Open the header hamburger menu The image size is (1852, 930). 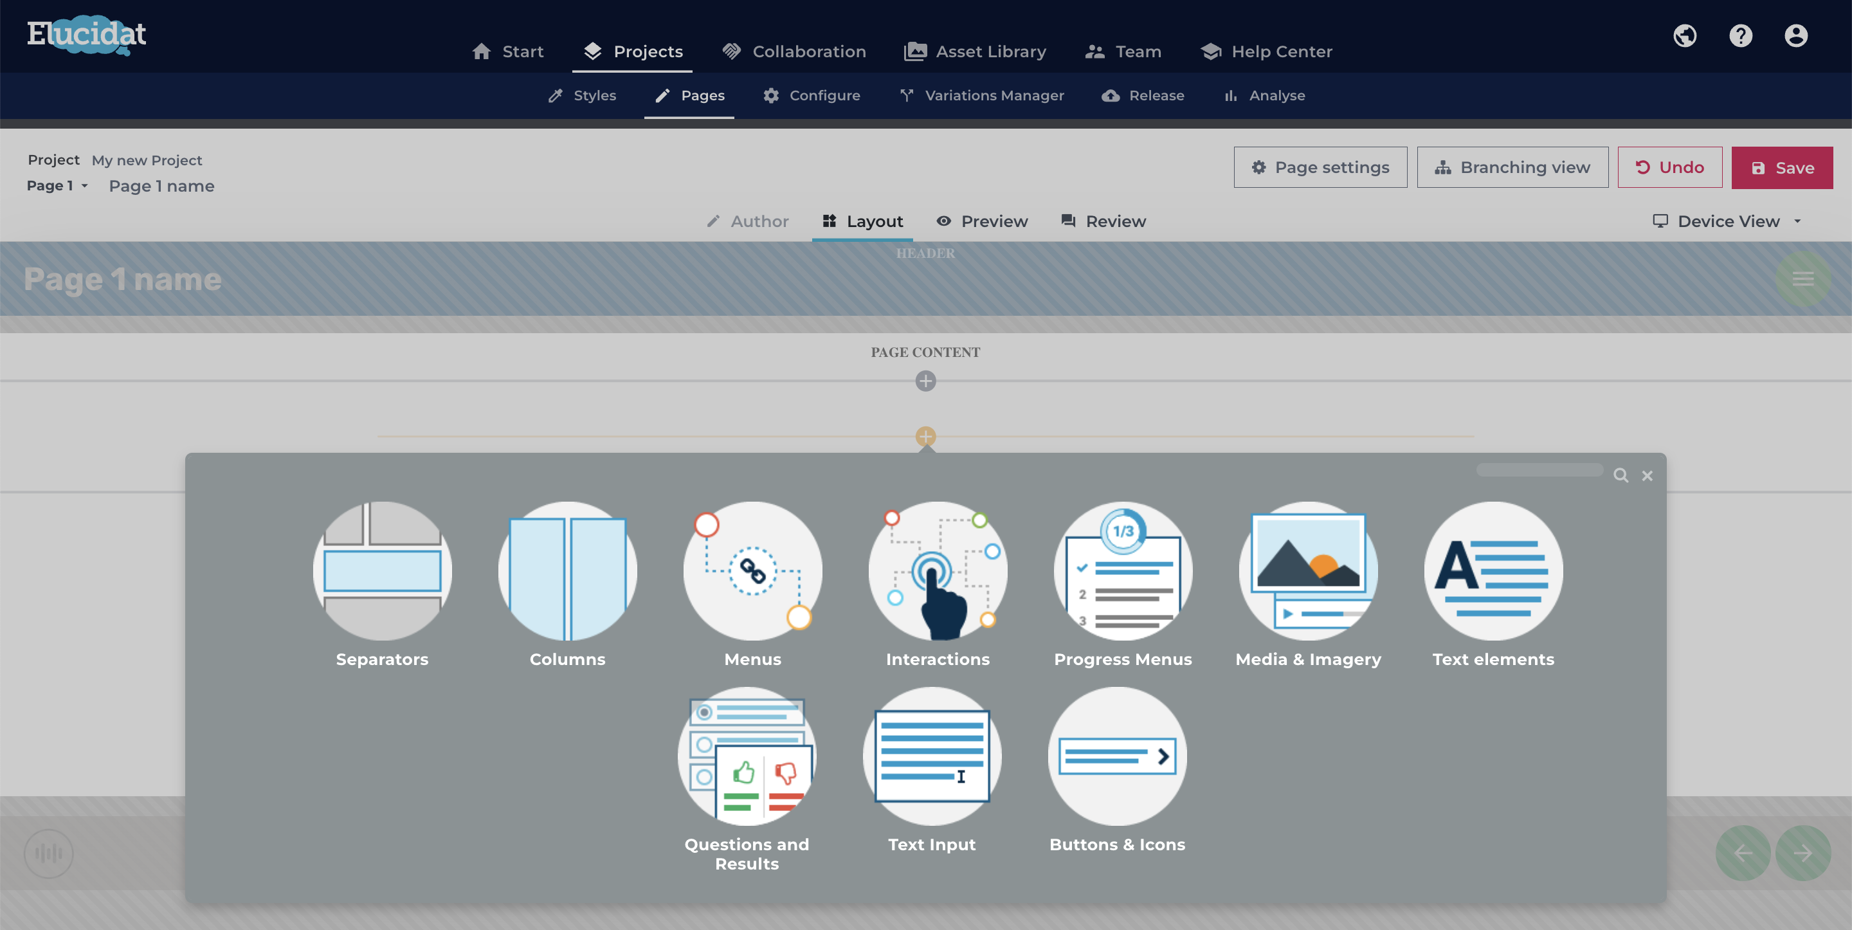click(1802, 279)
